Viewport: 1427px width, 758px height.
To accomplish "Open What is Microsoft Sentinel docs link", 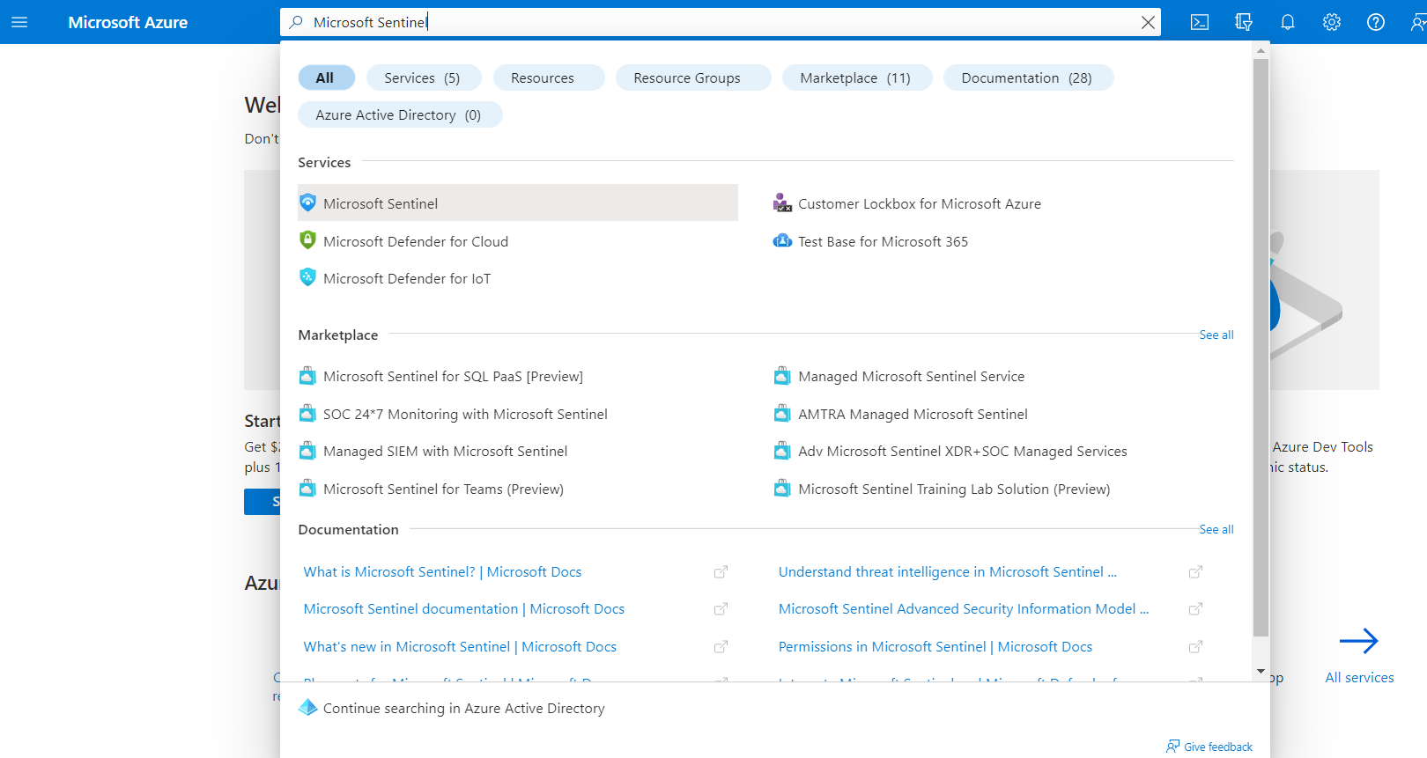I will 442,571.
